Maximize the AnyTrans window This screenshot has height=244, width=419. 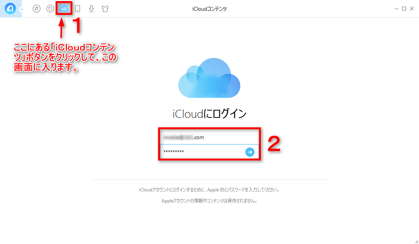[404, 9]
